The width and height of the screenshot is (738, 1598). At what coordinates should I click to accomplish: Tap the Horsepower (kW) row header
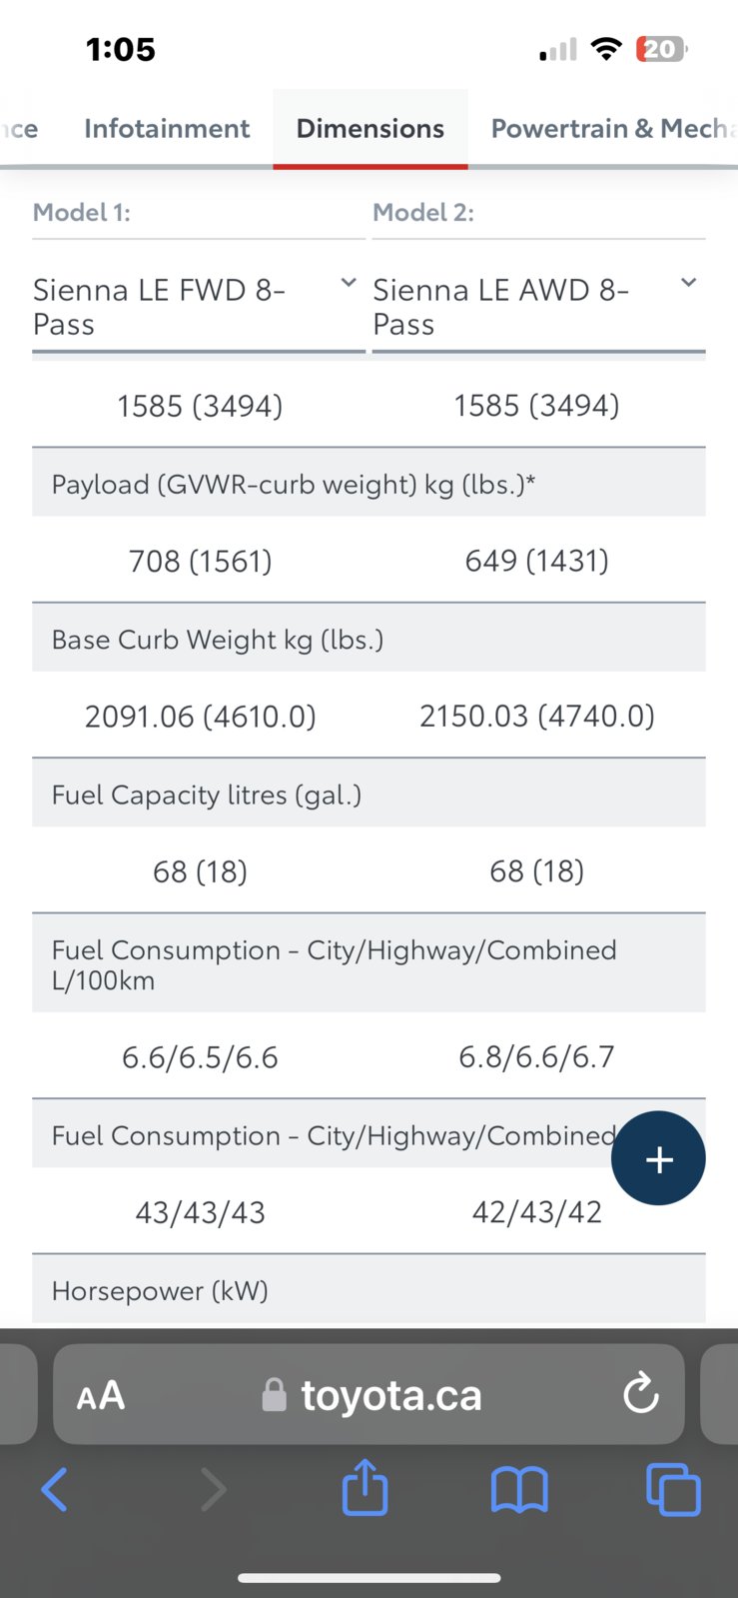click(x=369, y=1290)
